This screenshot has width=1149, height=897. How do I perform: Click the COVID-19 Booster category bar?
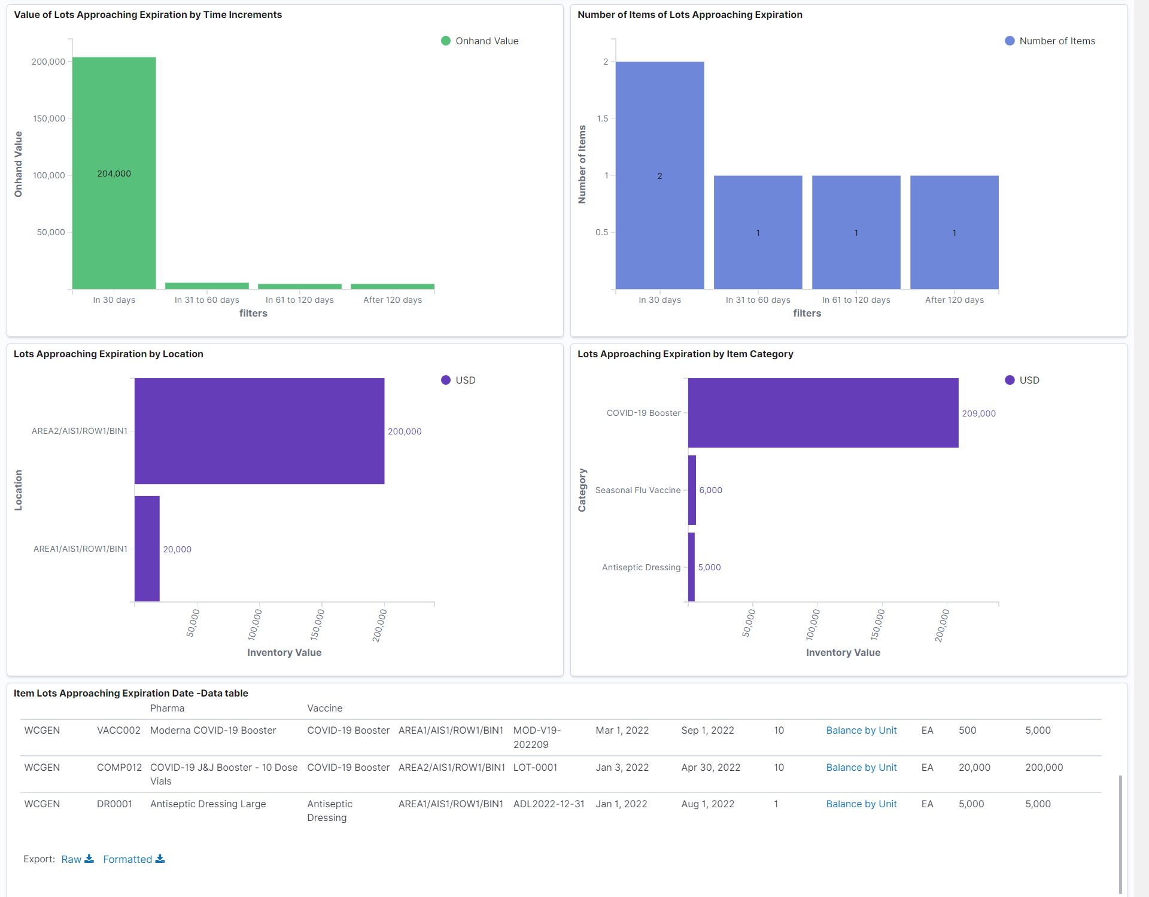[x=823, y=413]
